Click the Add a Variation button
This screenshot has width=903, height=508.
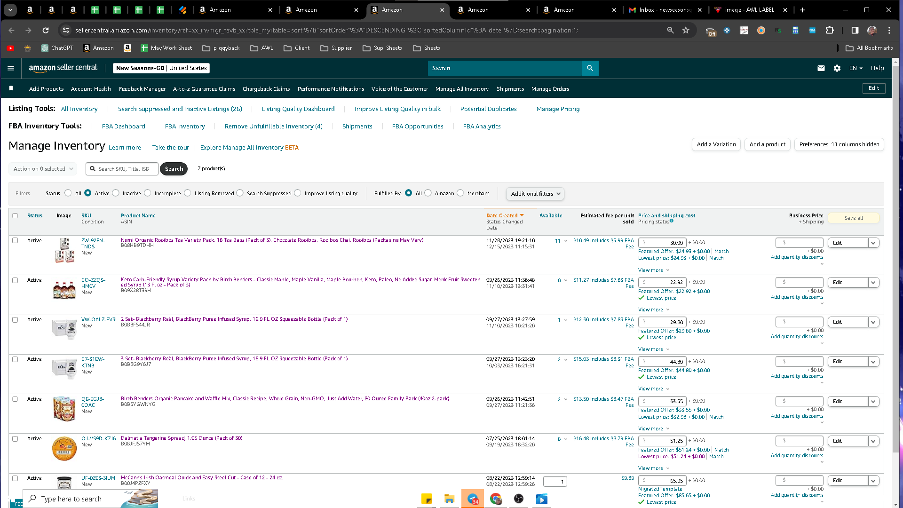point(716,144)
